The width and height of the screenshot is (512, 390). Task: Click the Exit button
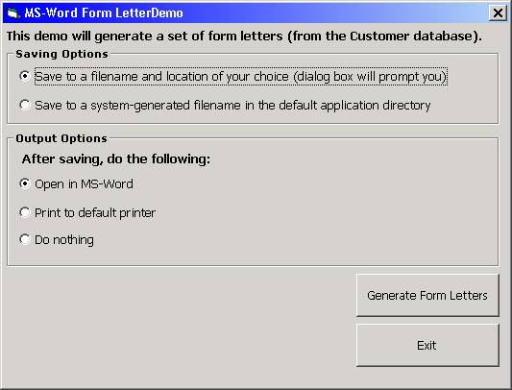pyautogui.click(x=427, y=345)
